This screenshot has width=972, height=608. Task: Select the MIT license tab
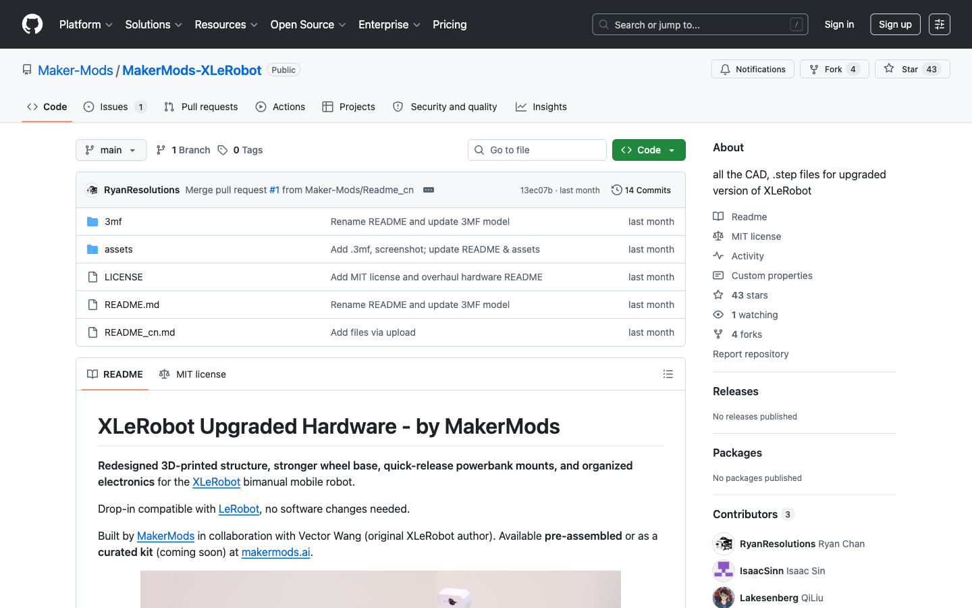[x=192, y=374]
